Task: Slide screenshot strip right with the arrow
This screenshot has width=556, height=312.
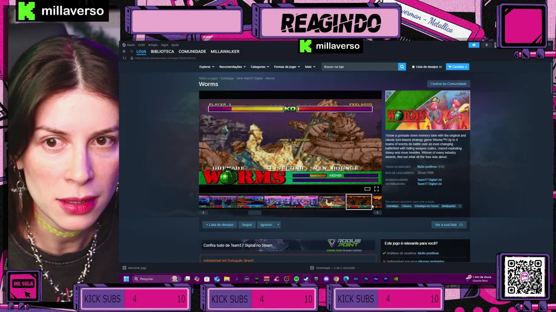Action: tap(377, 212)
